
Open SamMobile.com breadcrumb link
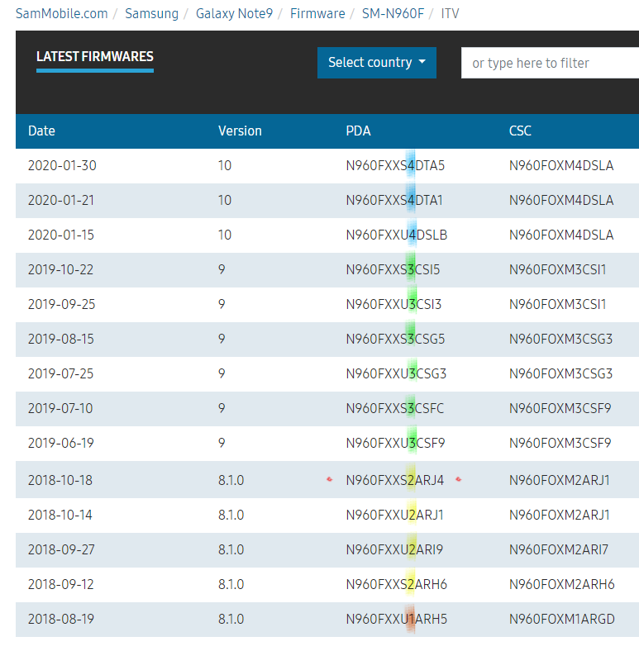click(61, 14)
